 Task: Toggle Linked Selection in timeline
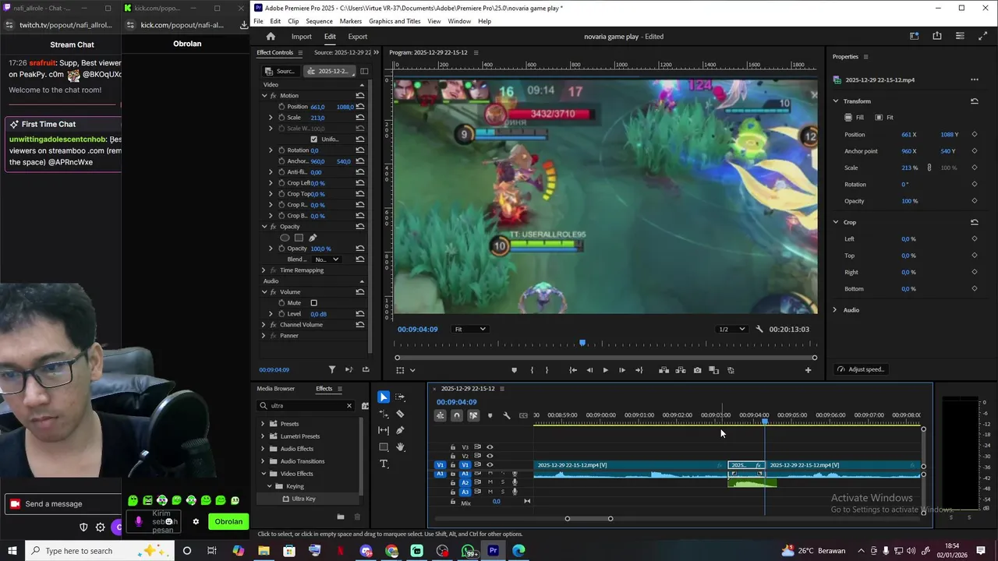pos(473,415)
